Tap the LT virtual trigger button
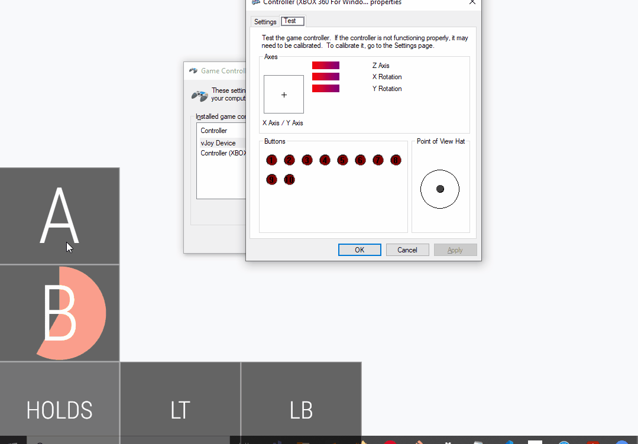 coord(180,400)
